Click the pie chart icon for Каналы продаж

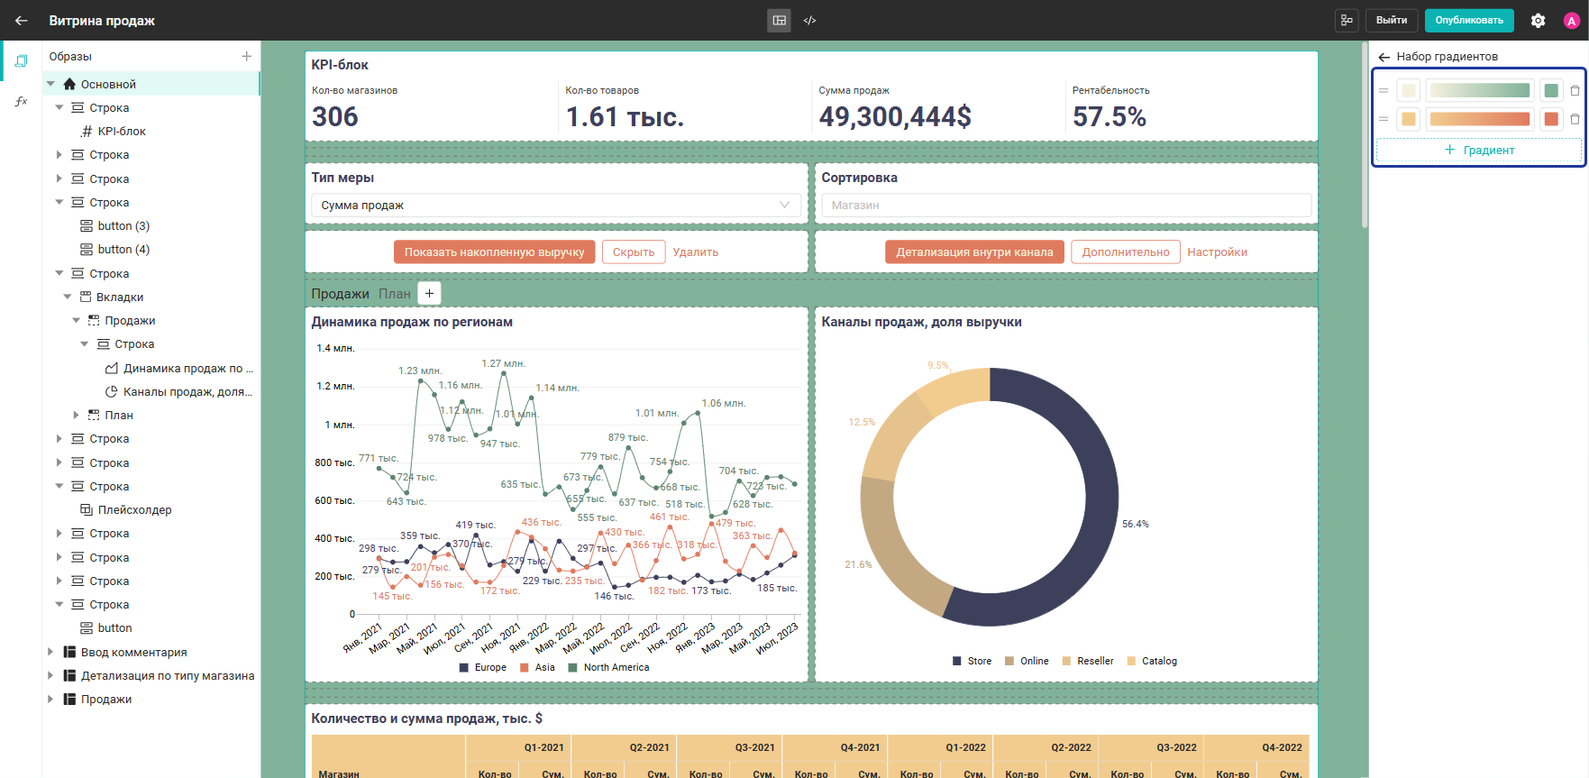point(112,391)
